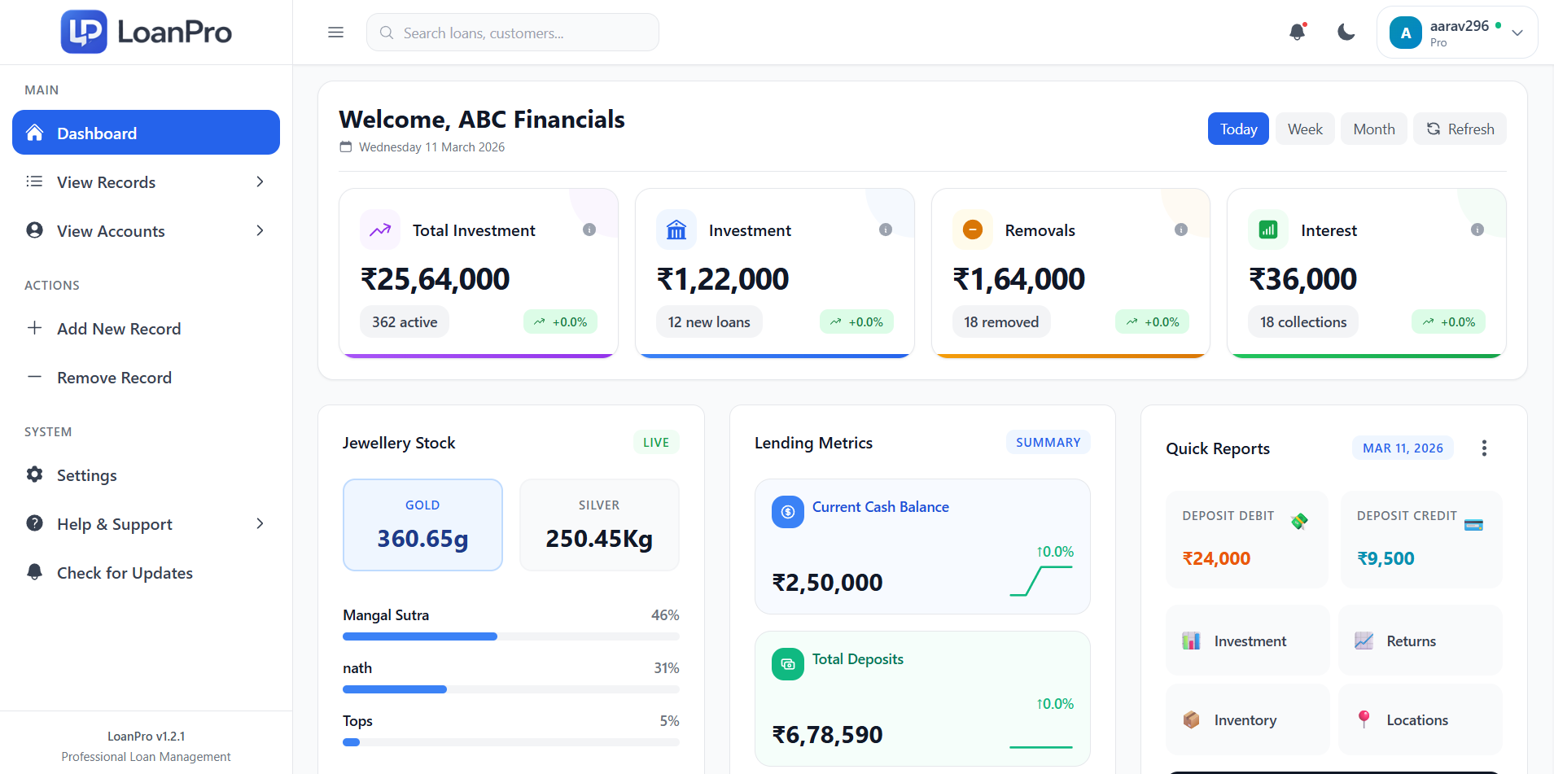Click the Locations pin icon

[x=1364, y=719]
